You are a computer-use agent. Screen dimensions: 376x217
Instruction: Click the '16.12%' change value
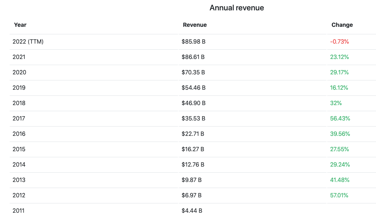point(339,88)
